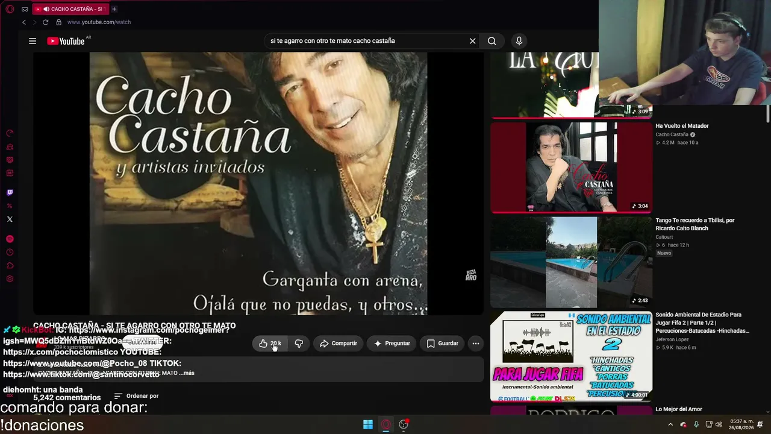Open Ha Vuelto el Matador thumbnail
Screen dimensions: 771x434
pos(571,167)
